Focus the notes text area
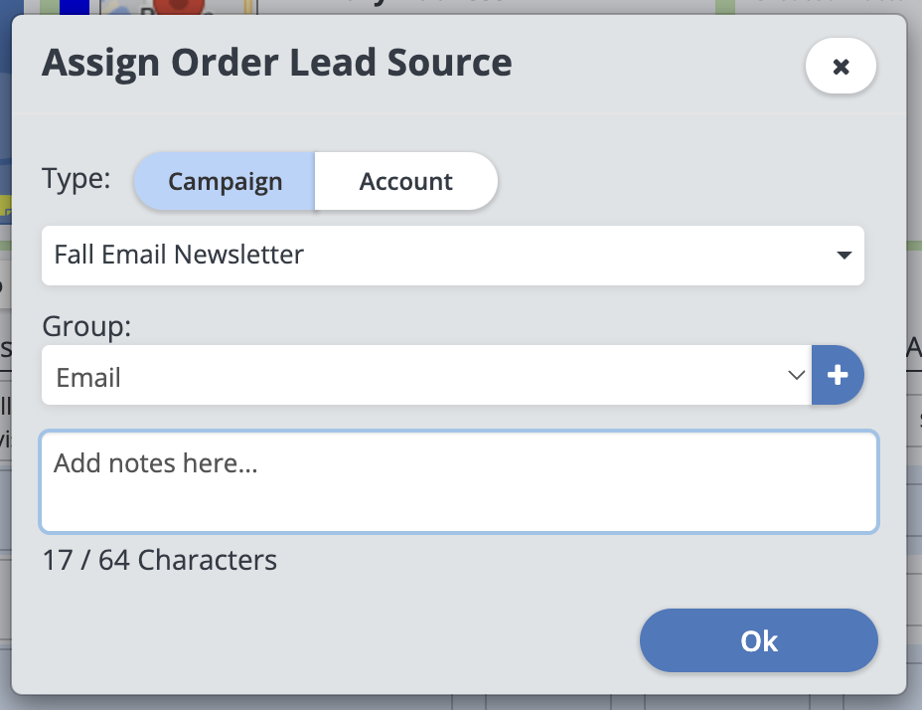 tap(458, 495)
